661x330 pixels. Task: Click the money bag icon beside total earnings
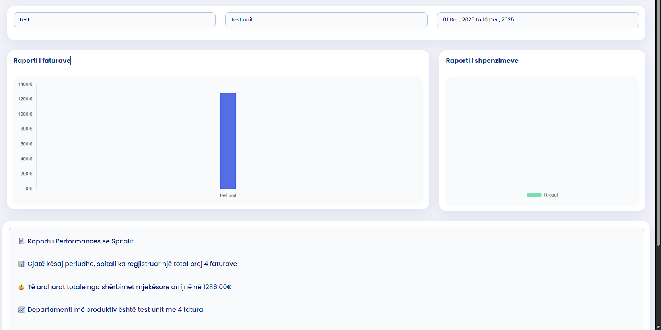[21, 287]
